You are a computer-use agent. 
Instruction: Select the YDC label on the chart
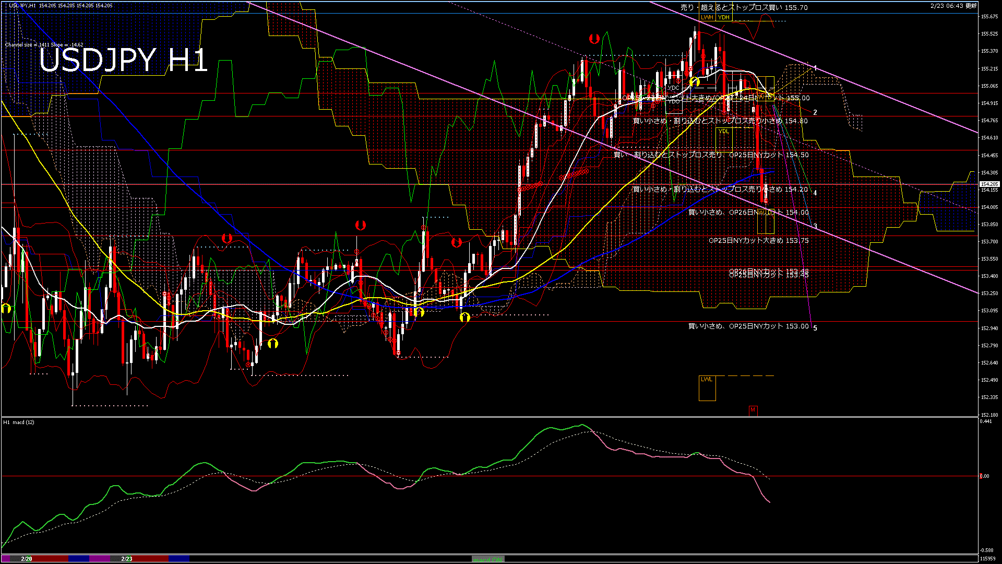[x=672, y=88]
